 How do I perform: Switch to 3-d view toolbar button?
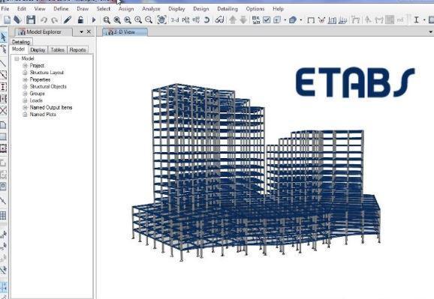pos(175,20)
